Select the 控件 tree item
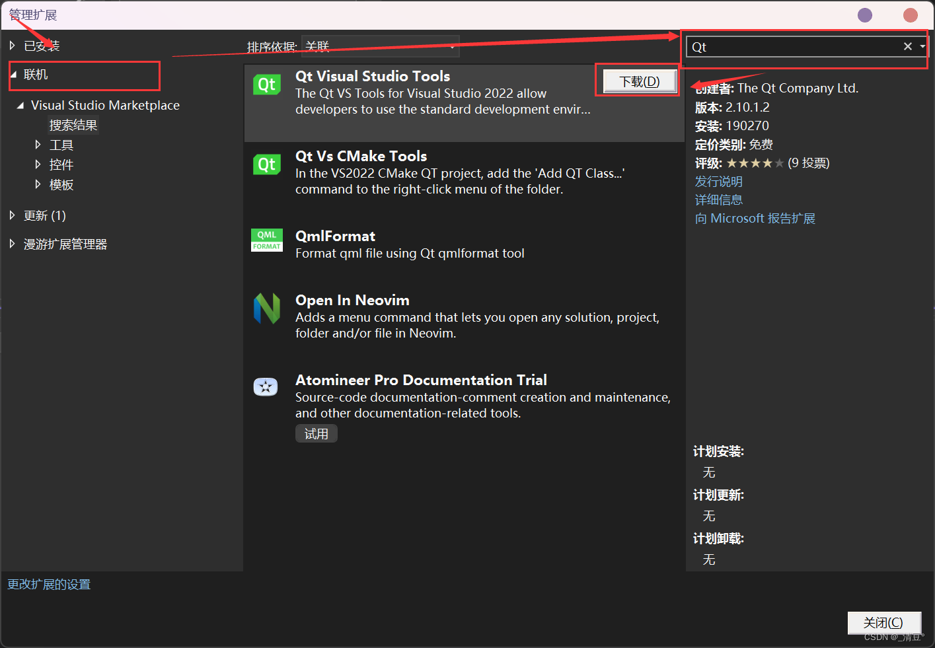Image resolution: width=935 pixels, height=648 pixels. coord(61,164)
